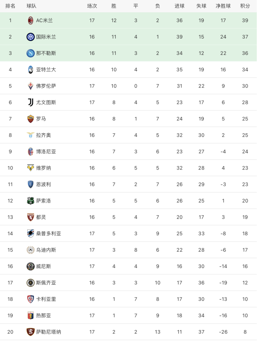The width and height of the screenshot is (257, 341).
Task: Select the 那不勒斯 team badge
Action: coord(31,53)
